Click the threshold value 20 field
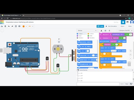This screenshot has height=100, width=134. coord(117,45)
